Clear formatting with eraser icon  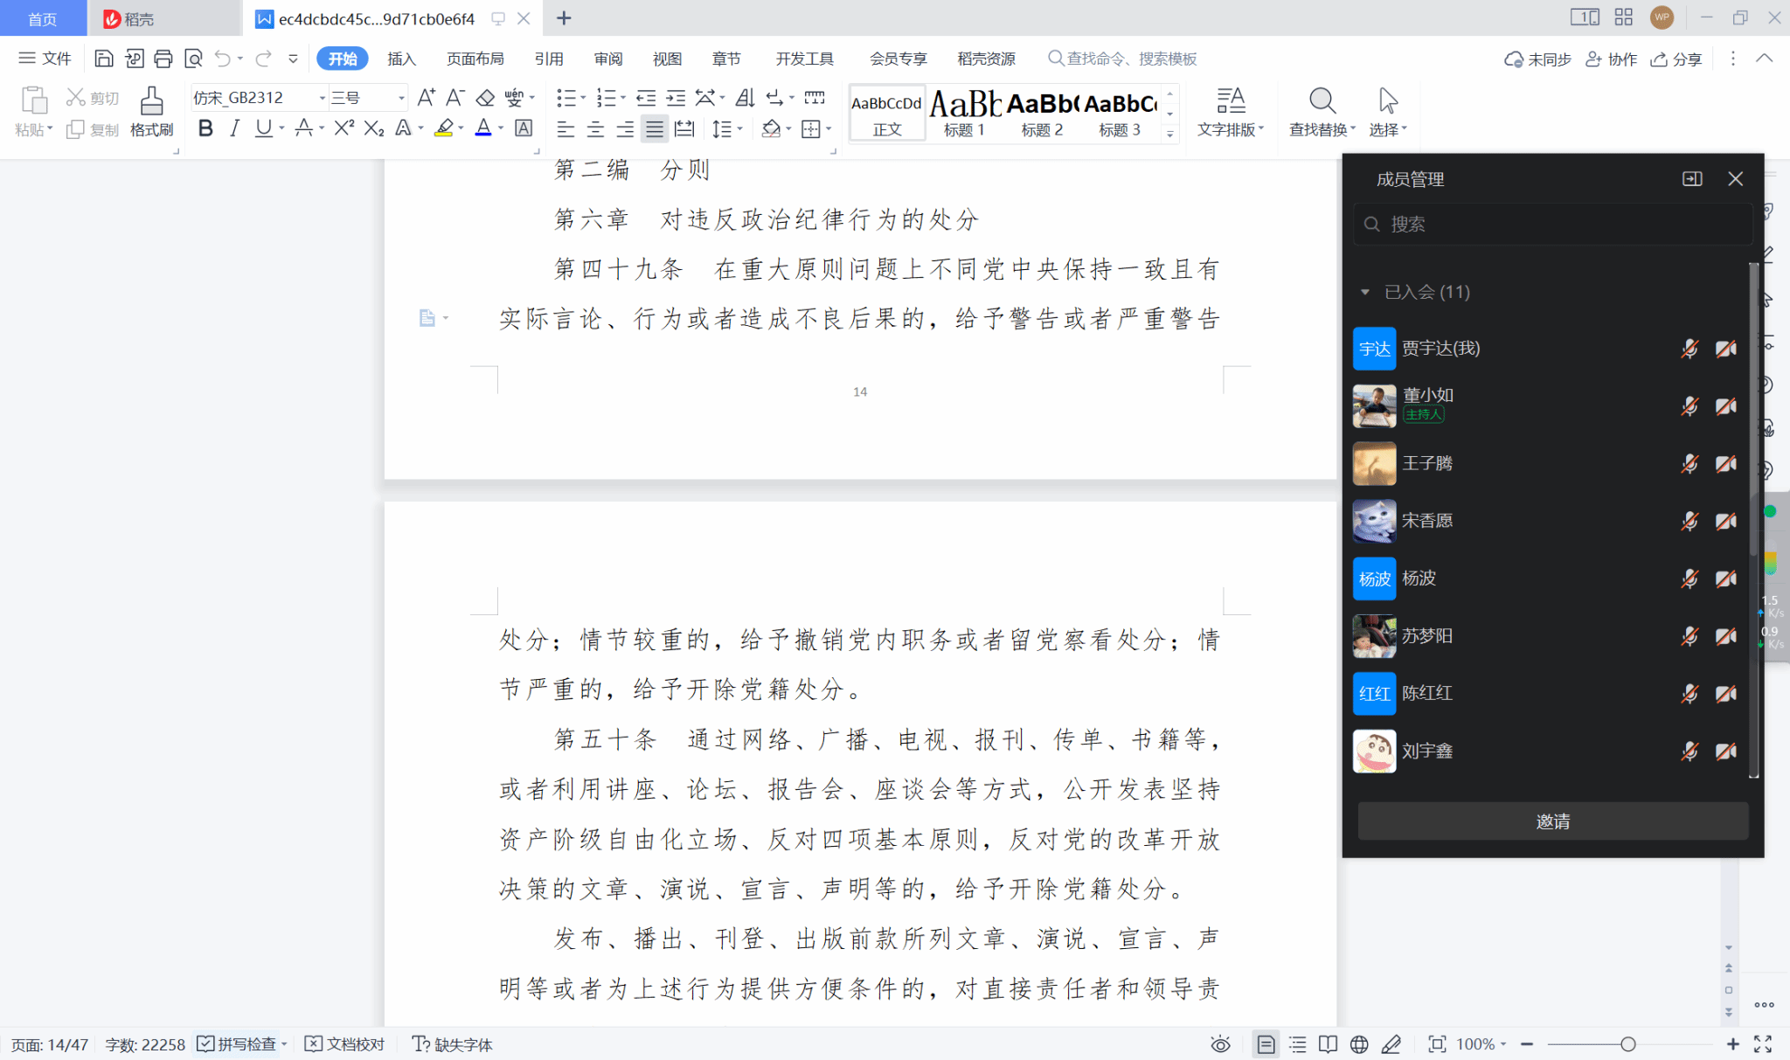(x=485, y=97)
